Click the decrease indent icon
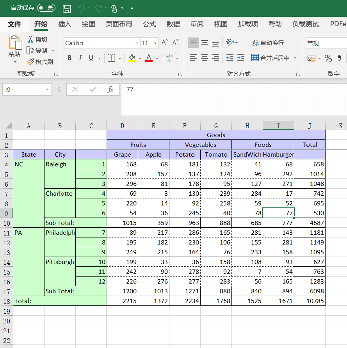The width and height of the screenshot is (347, 348). pyautogui.click(x=230, y=58)
